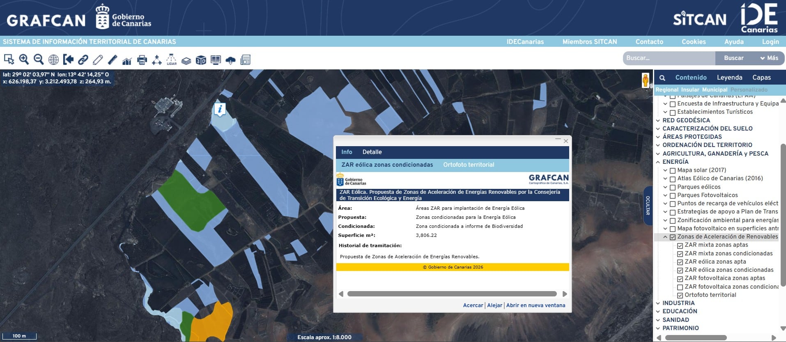Click the zoom in magnifier tool
The width and height of the screenshot is (786, 342).
(24, 60)
